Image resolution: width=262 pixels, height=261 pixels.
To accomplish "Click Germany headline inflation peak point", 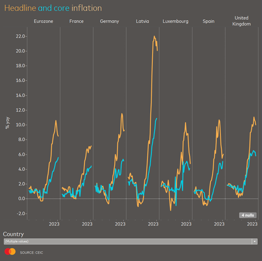I will [x=122, y=114].
